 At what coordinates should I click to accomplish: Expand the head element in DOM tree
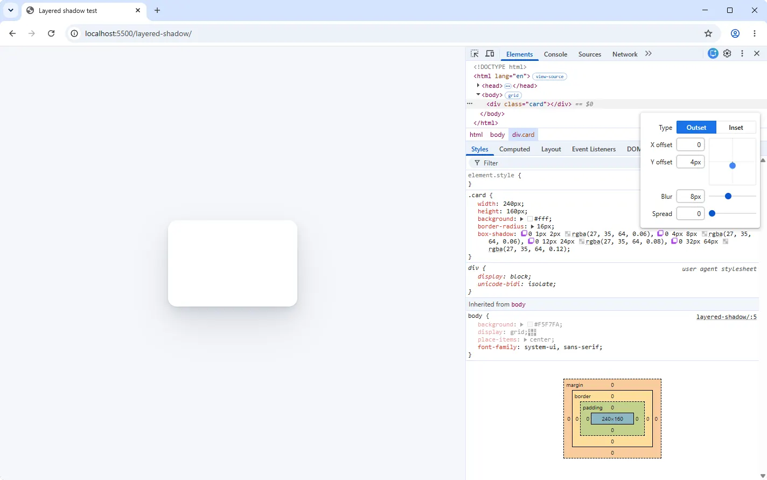pyautogui.click(x=478, y=86)
